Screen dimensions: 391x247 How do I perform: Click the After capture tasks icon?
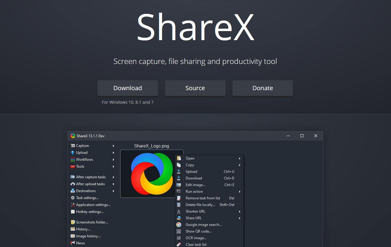pos(72,177)
